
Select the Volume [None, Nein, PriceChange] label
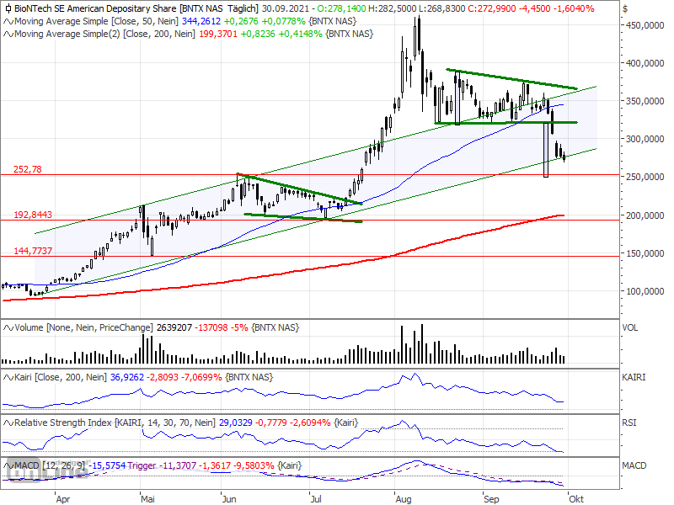click(83, 328)
